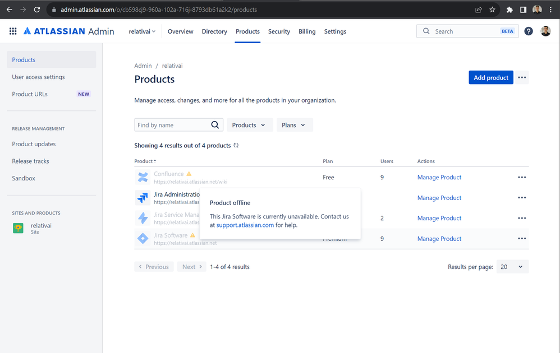Click the browser address bar URL
This screenshot has width=560, height=353.
tap(159, 10)
